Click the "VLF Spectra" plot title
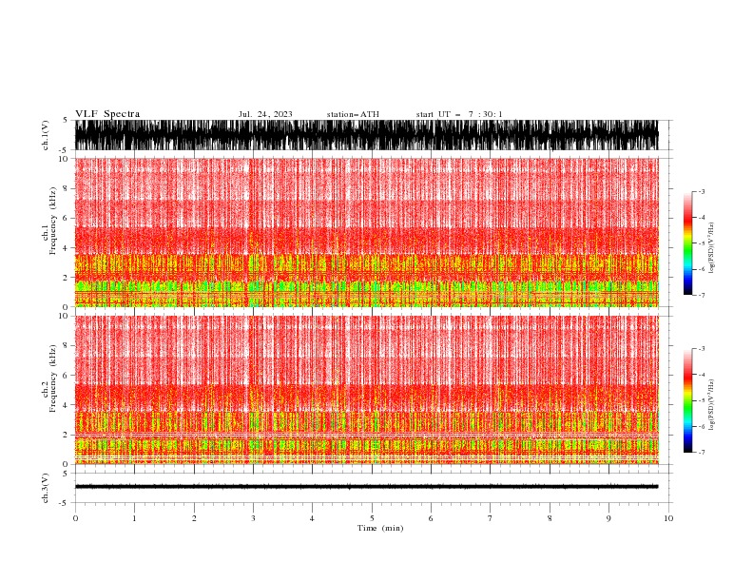 (x=107, y=114)
